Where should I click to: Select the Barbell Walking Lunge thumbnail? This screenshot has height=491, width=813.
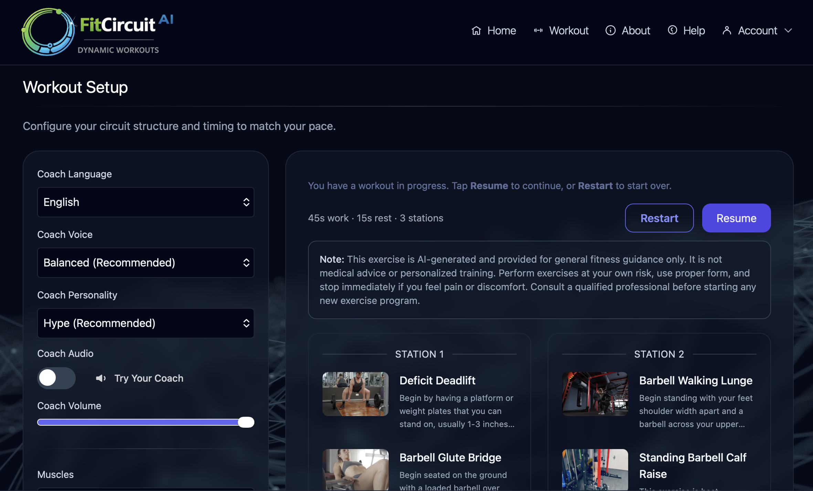click(x=595, y=394)
